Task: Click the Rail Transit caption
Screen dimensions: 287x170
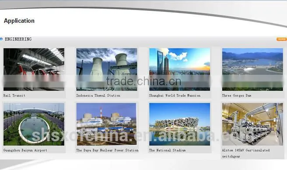Action: 14,95
